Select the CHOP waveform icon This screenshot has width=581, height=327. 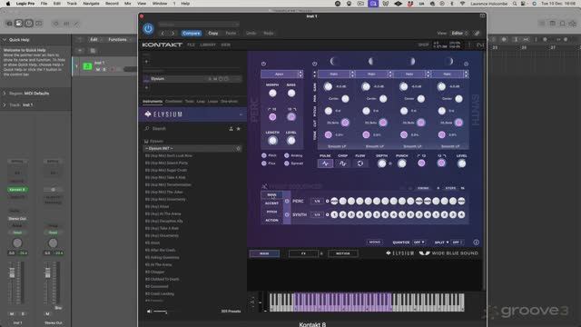coord(343,163)
